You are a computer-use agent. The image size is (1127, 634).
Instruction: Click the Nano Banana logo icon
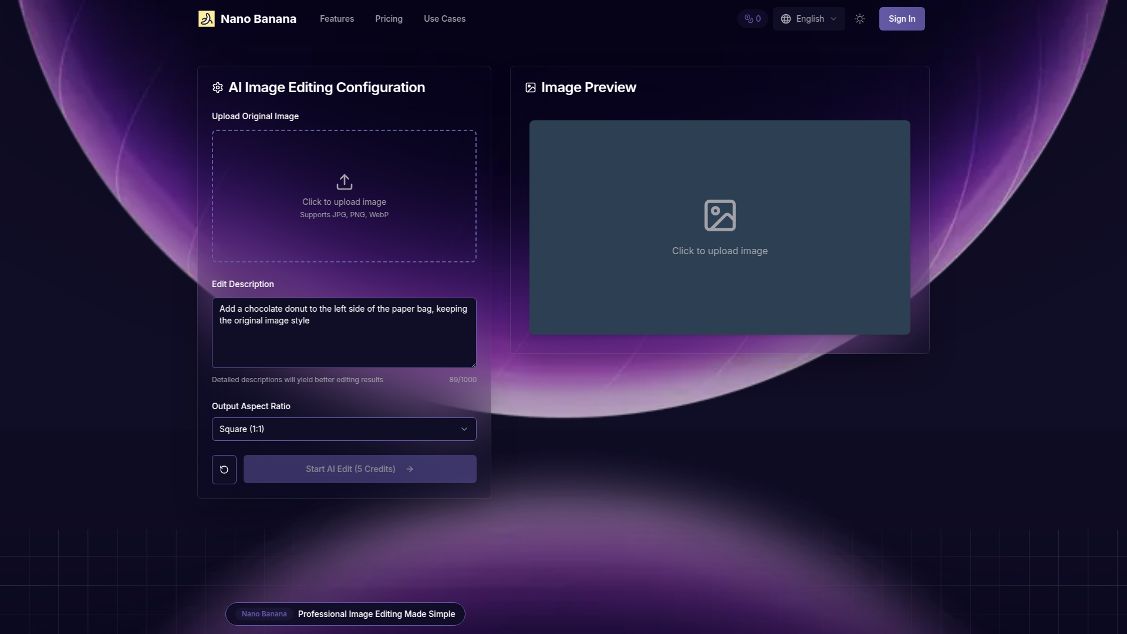207,19
